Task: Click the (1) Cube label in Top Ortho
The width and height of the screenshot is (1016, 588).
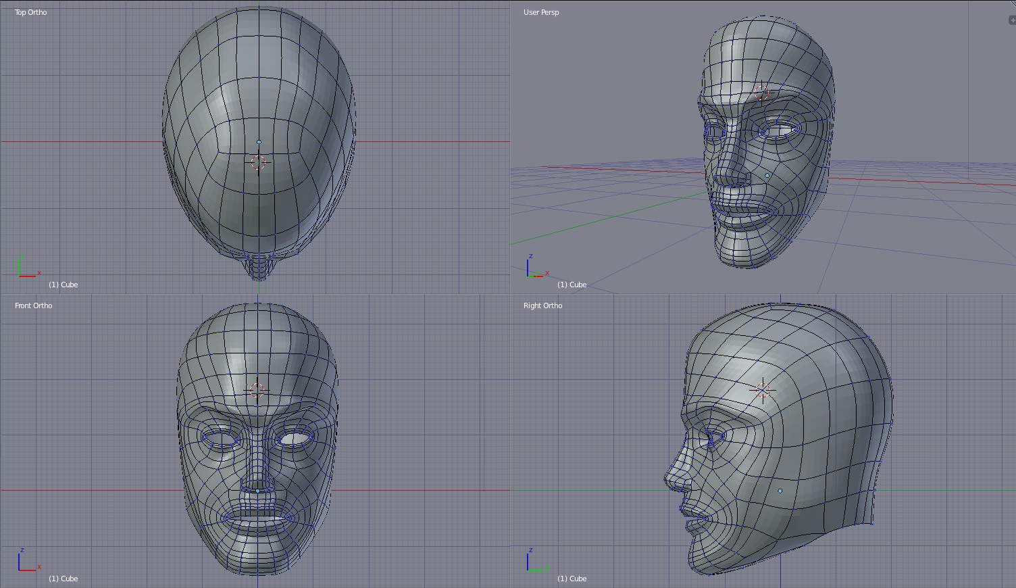Action: coord(63,285)
